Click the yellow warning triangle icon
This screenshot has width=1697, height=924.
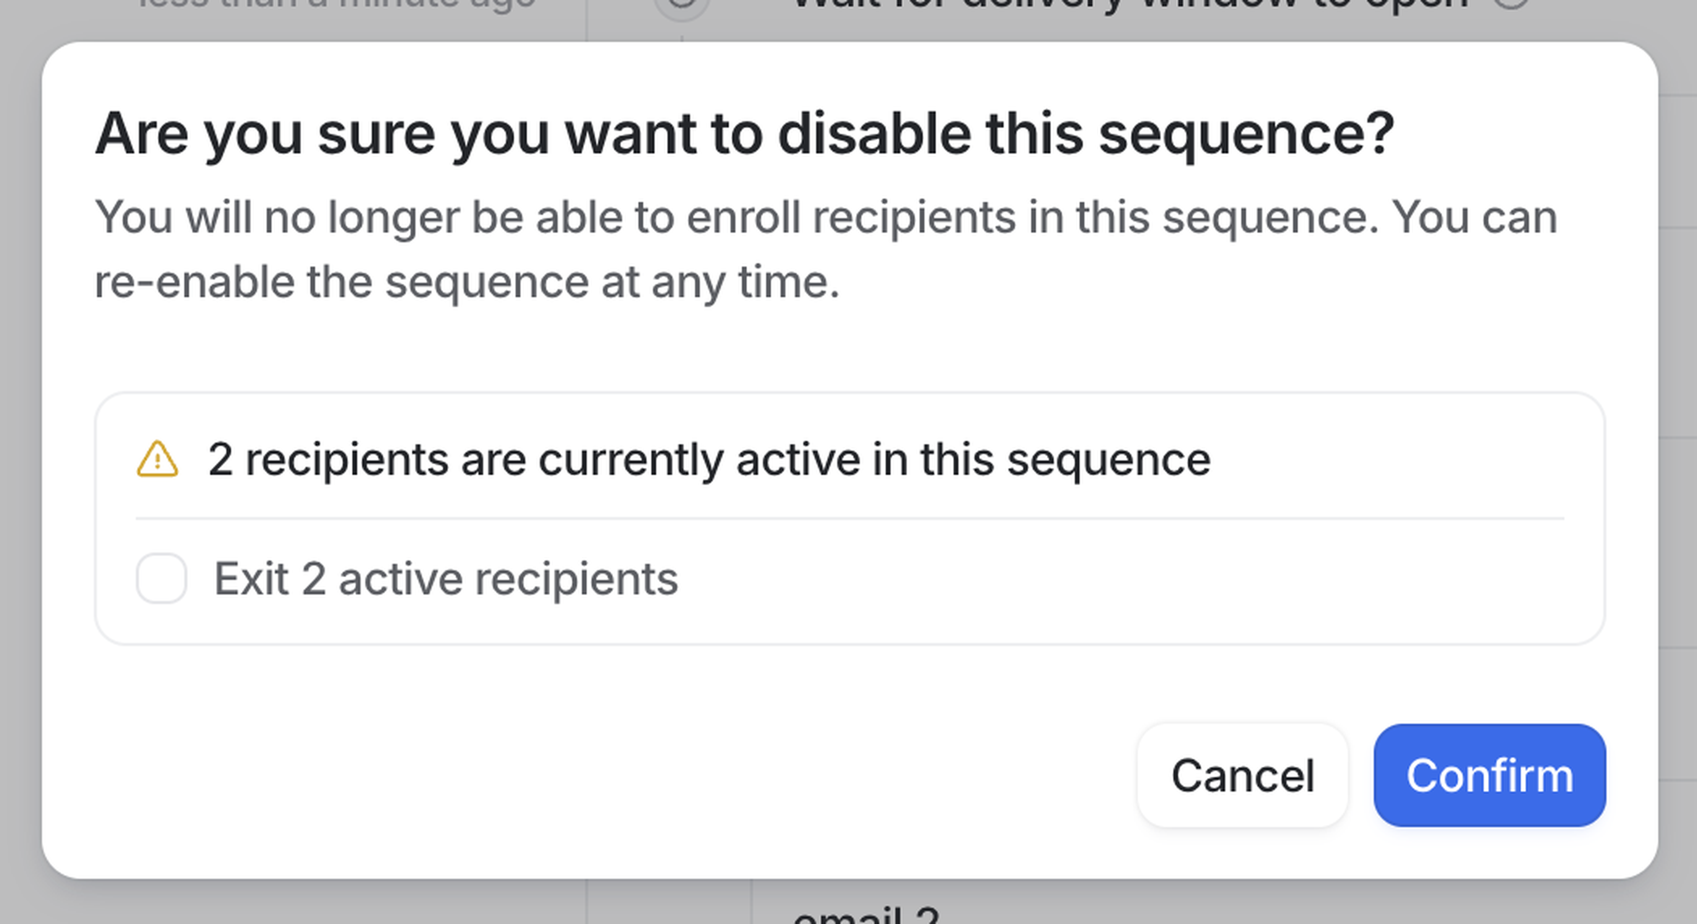[157, 459]
